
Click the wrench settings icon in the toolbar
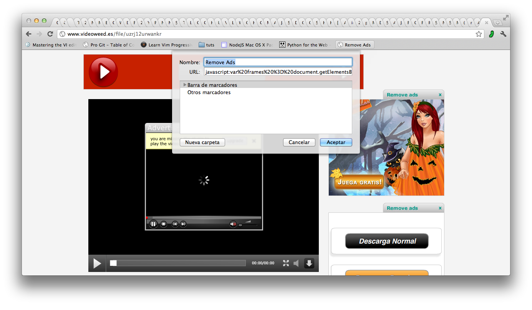(x=504, y=34)
